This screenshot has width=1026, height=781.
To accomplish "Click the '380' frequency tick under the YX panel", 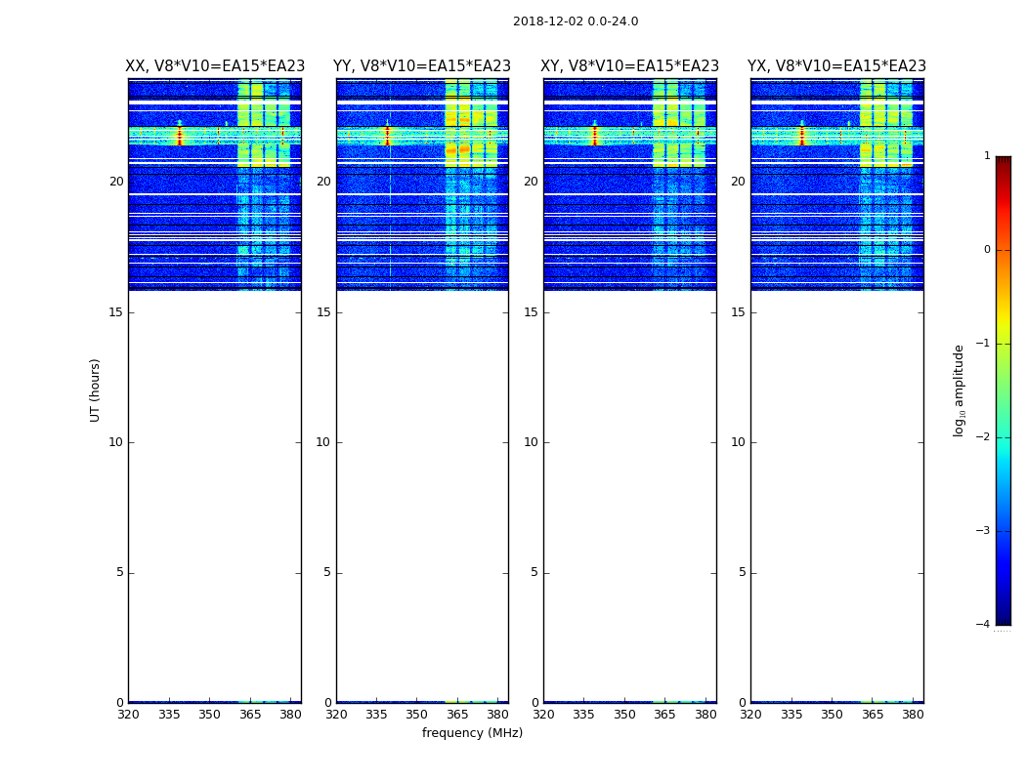I will pos(913,715).
